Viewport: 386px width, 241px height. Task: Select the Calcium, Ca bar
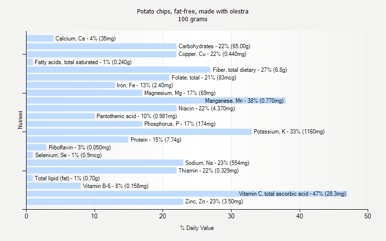click(x=40, y=39)
